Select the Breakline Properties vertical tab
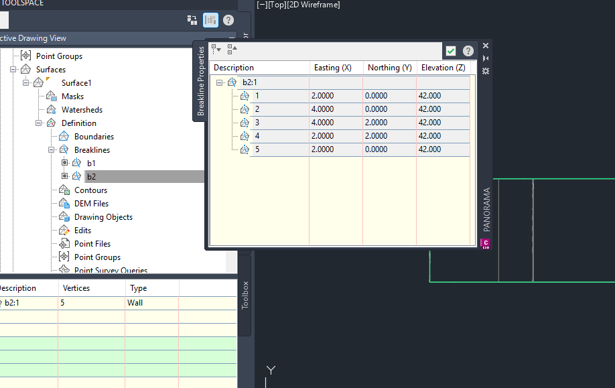The width and height of the screenshot is (615, 388). (x=201, y=81)
